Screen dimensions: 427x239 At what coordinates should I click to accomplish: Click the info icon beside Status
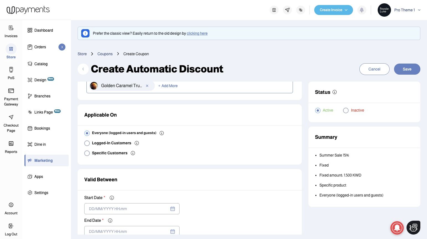334,92
